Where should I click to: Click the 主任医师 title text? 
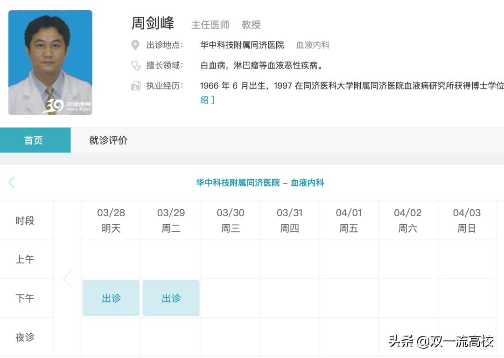point(210,25)
